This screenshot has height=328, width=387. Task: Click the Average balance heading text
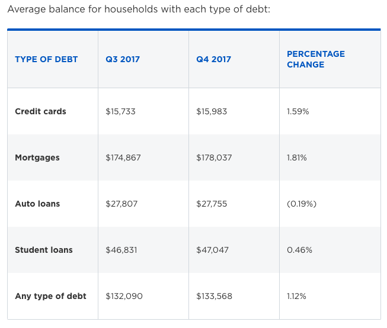point(139,9)
